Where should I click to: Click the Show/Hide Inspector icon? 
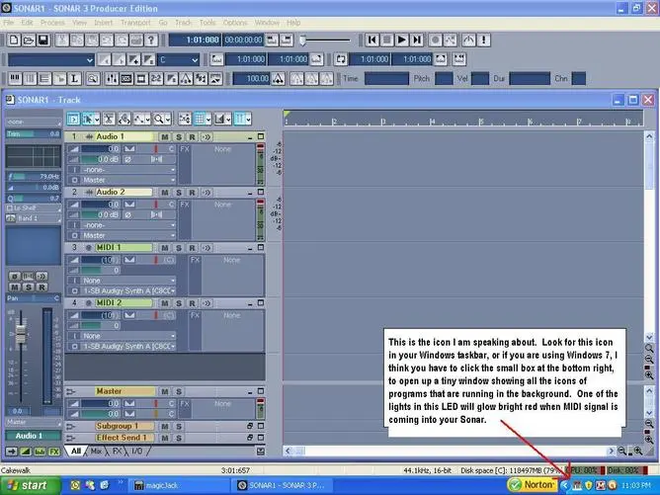click(x=73, y=120)
